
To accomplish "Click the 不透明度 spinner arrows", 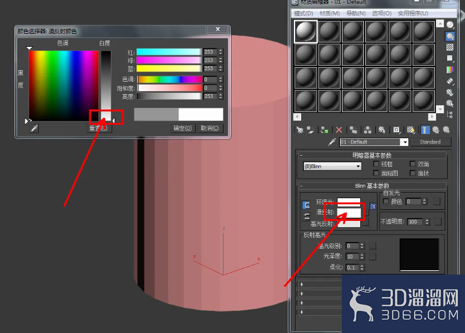I will click(x=427, y=222).
